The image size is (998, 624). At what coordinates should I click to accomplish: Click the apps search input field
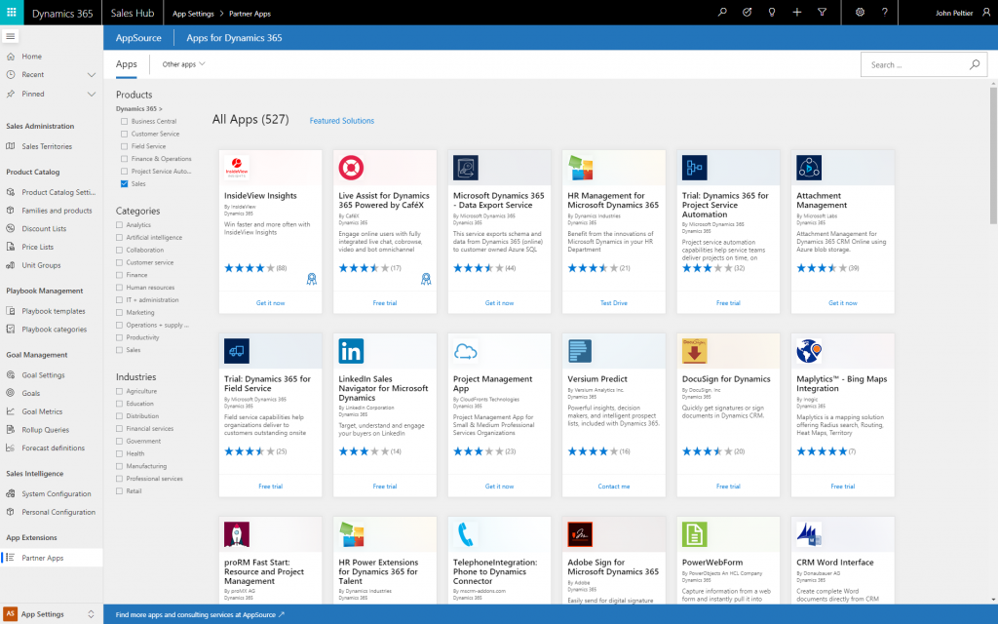coord(916,62)
